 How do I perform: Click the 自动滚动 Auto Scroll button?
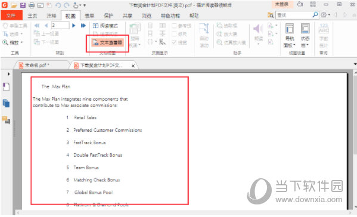[204, 35]
